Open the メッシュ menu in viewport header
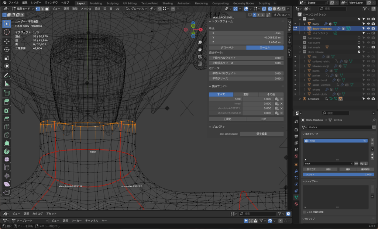Image resolution: width=378 pixels, height=229 pixels. (x=86, y=8)
